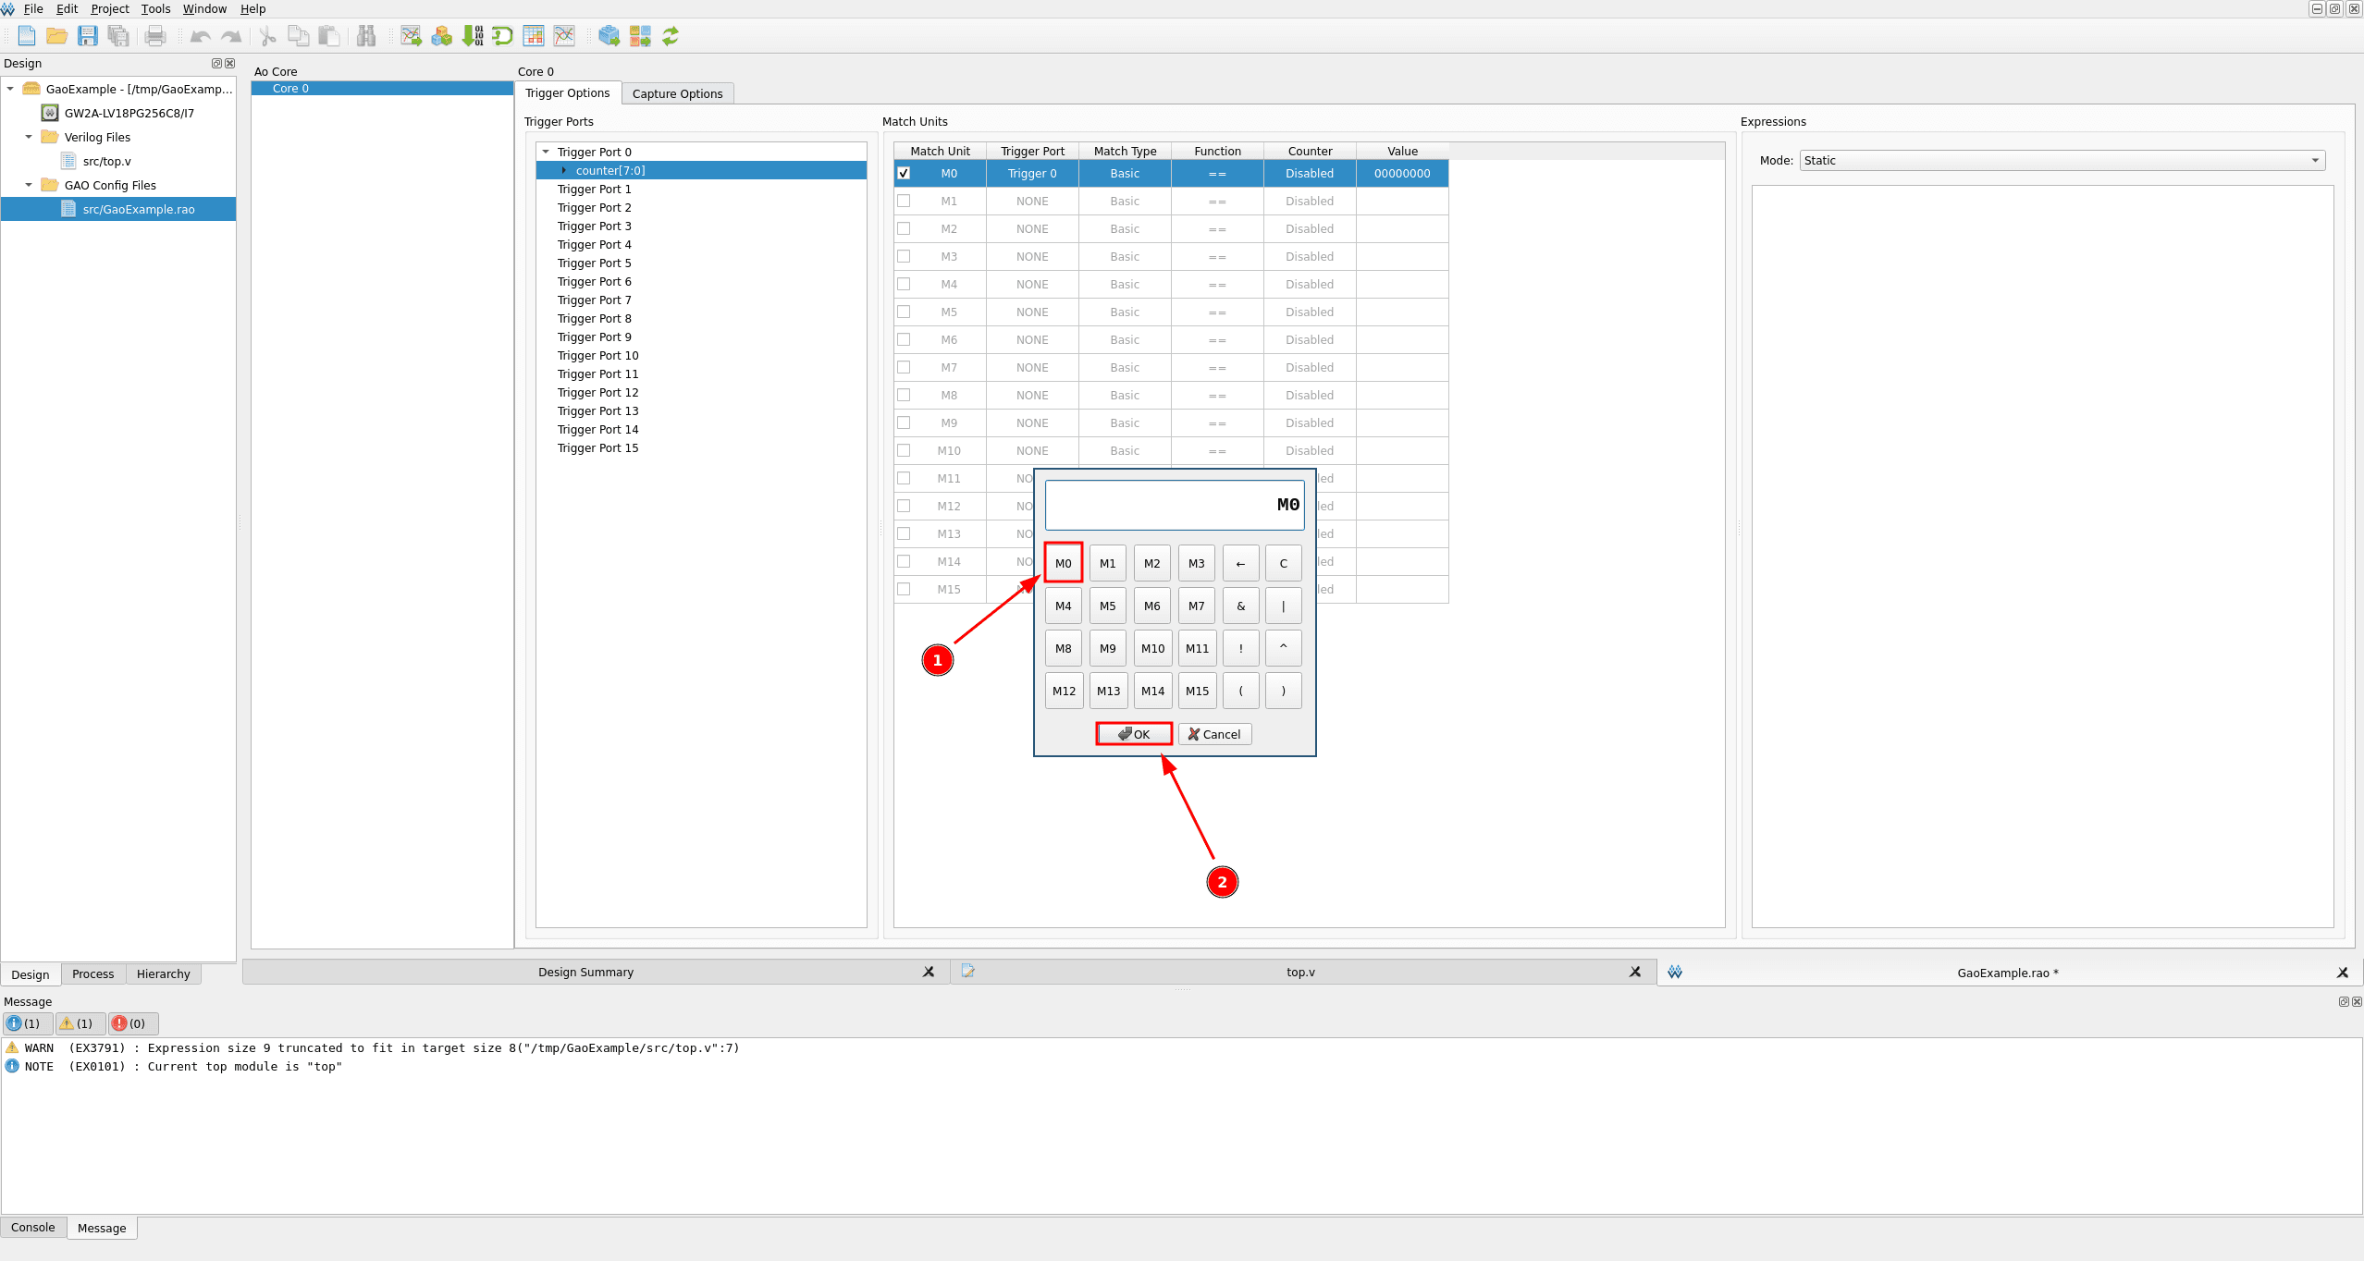This screenshot has height=1261, width=2364.
Task: Click the four colored tiles place-and-route icon
Action: [640, 36]
